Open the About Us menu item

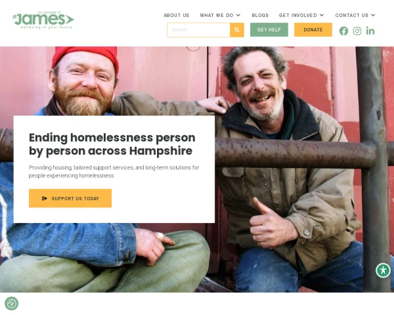point(176,15)
